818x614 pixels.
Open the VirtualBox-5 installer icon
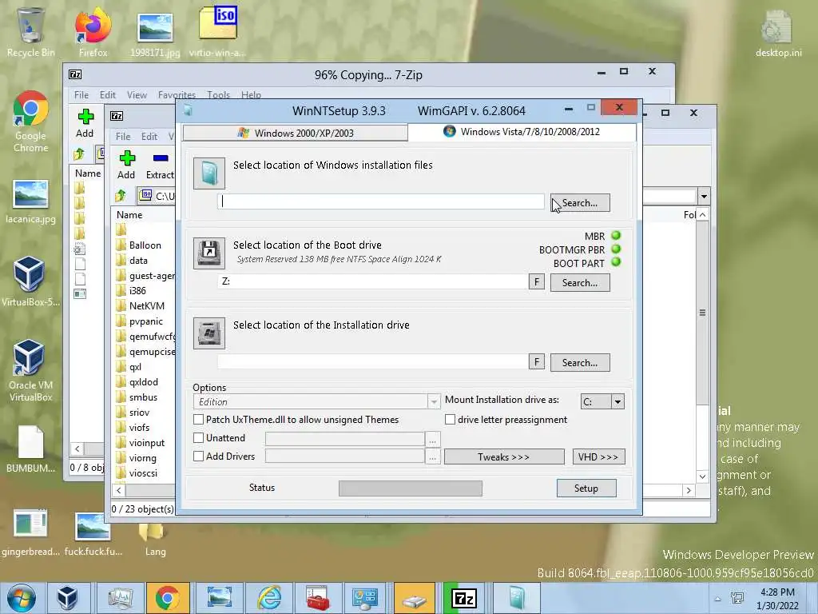click(x=30, y=281)
